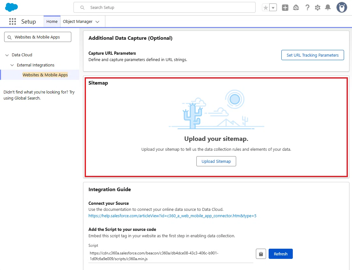Open the help.salesforce.com connector documentation link

[172, 216]
